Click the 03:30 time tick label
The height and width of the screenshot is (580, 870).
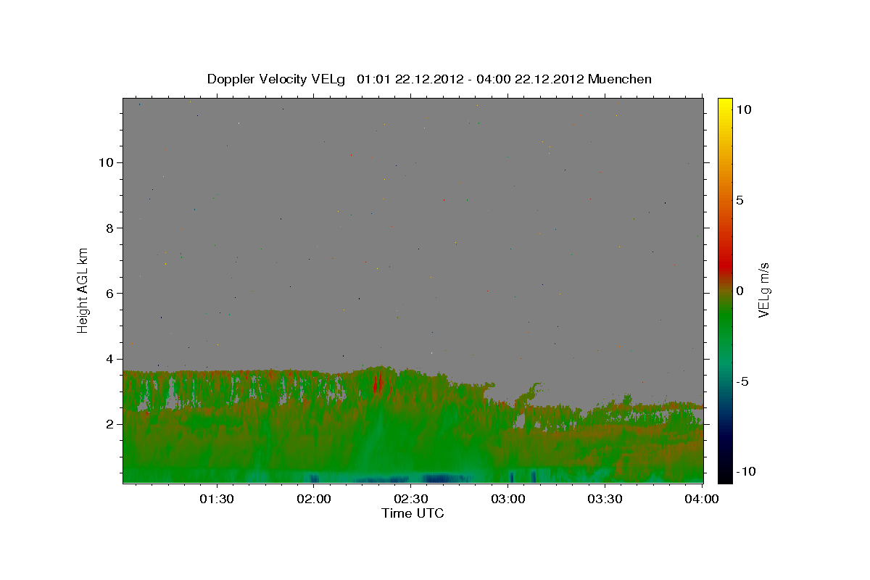(x=605, y=500)
